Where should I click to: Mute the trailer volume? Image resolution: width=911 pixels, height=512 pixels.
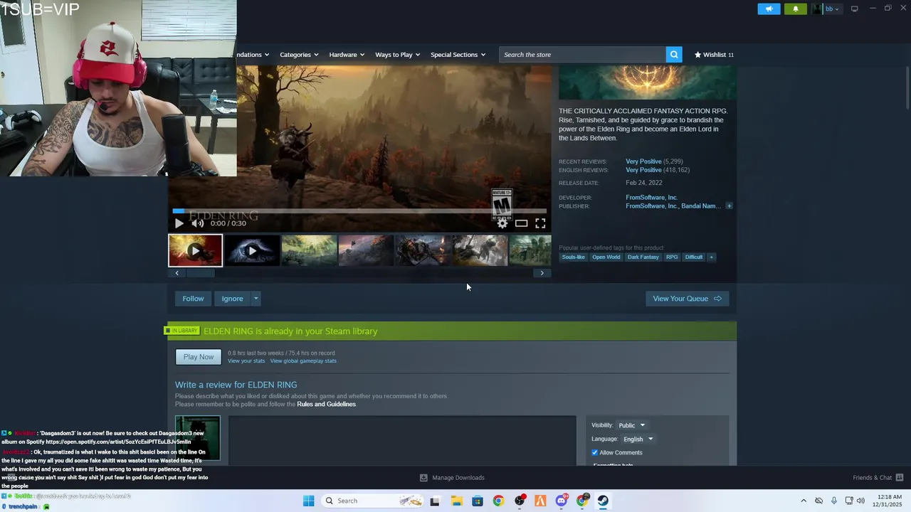point(197,223)
